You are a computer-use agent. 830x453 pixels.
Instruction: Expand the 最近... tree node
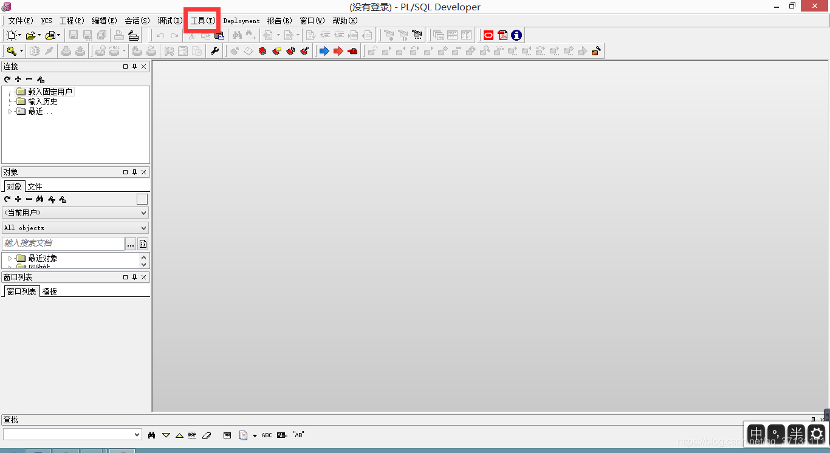(x=10, y=112)
